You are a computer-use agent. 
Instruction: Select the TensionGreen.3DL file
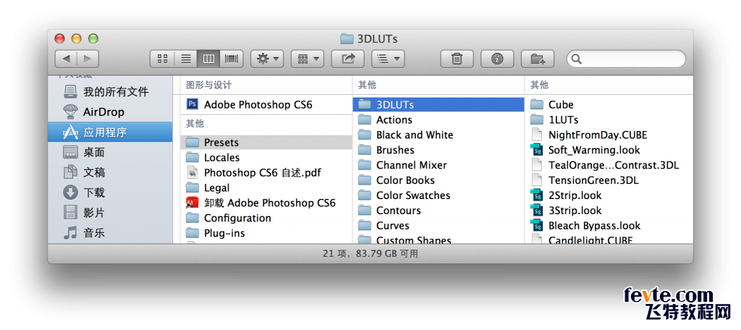tap(609, 180)
